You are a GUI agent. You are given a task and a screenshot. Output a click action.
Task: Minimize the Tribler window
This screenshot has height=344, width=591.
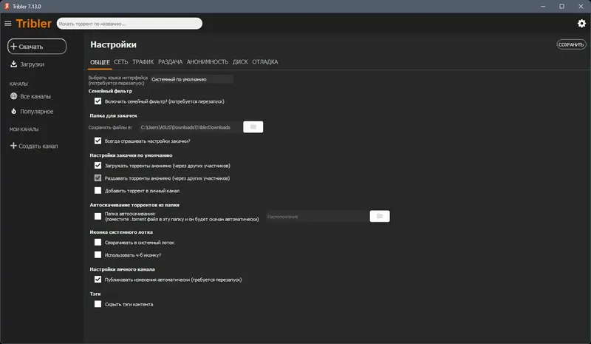tap(543, 7)
